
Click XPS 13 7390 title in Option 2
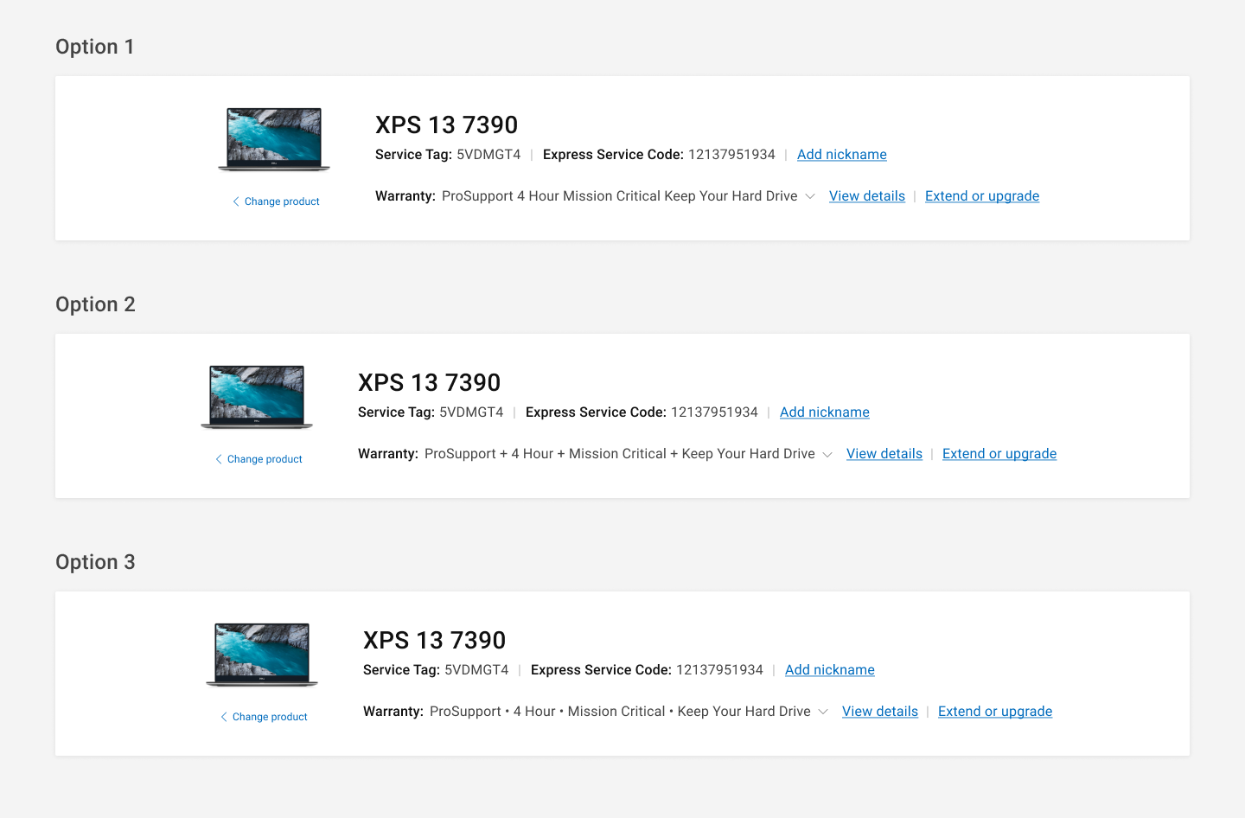(x=429, y=383)
